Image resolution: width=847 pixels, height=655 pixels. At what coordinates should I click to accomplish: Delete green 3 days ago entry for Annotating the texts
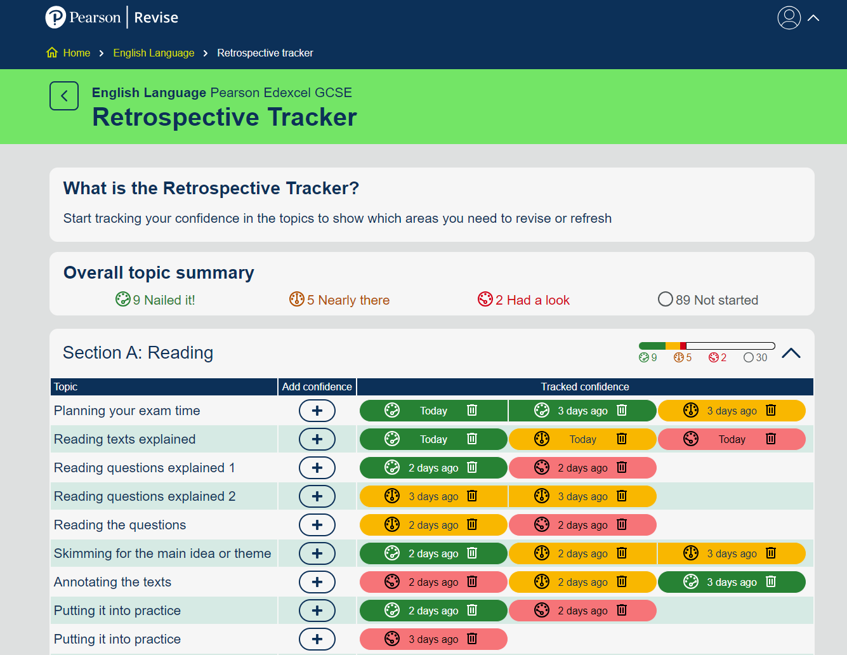[771, 582]
